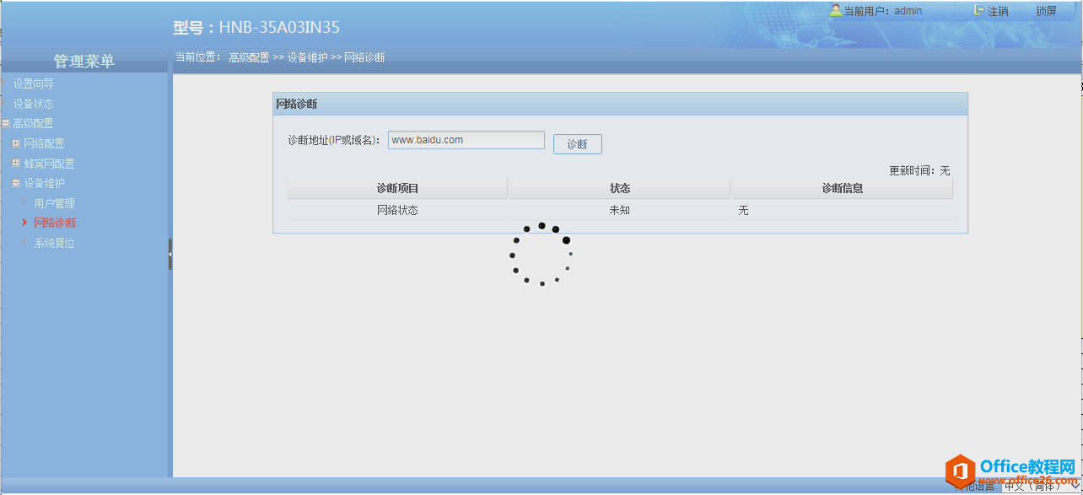Open 用户管理 under 设备维护

(x=54, y=203)
